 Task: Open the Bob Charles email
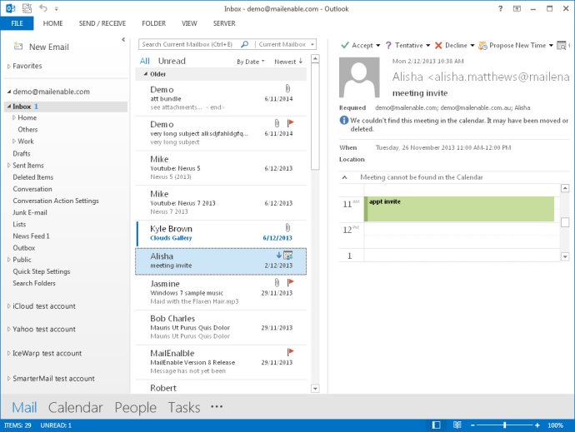pyautogui.click(x=221, y=327)
